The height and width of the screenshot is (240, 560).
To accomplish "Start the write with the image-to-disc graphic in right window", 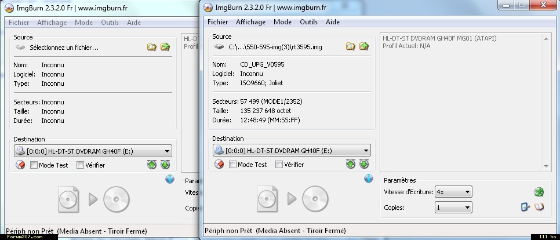I will [293, 199].
